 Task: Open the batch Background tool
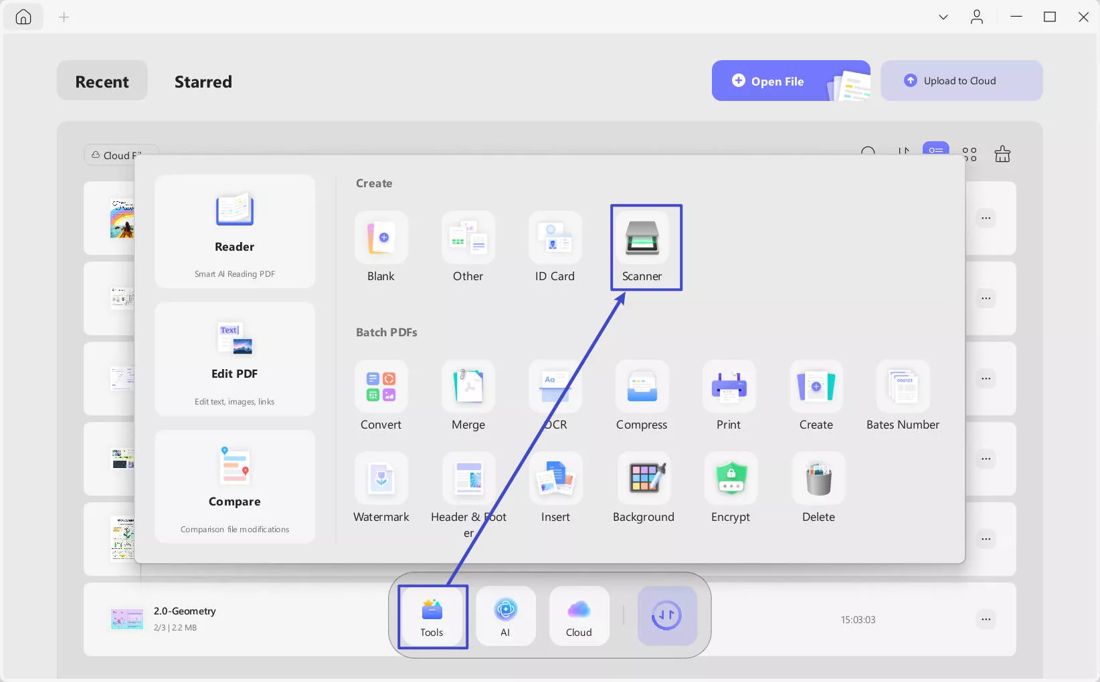(644, 487)
